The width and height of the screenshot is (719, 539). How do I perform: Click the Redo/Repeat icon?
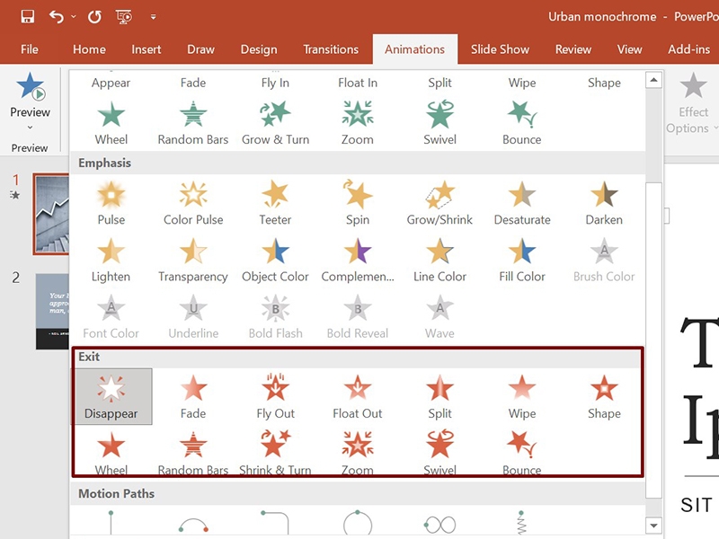pyautogui.click(x=94, y=17)
